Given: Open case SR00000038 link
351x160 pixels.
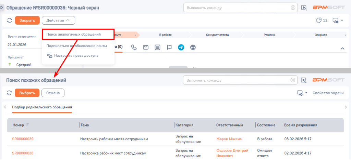Looking at the screenshot, I should click(23, 153).
